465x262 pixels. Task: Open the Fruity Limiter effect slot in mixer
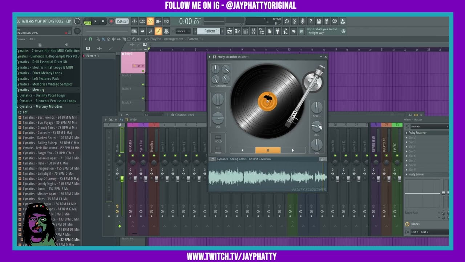tap(427, 174)
